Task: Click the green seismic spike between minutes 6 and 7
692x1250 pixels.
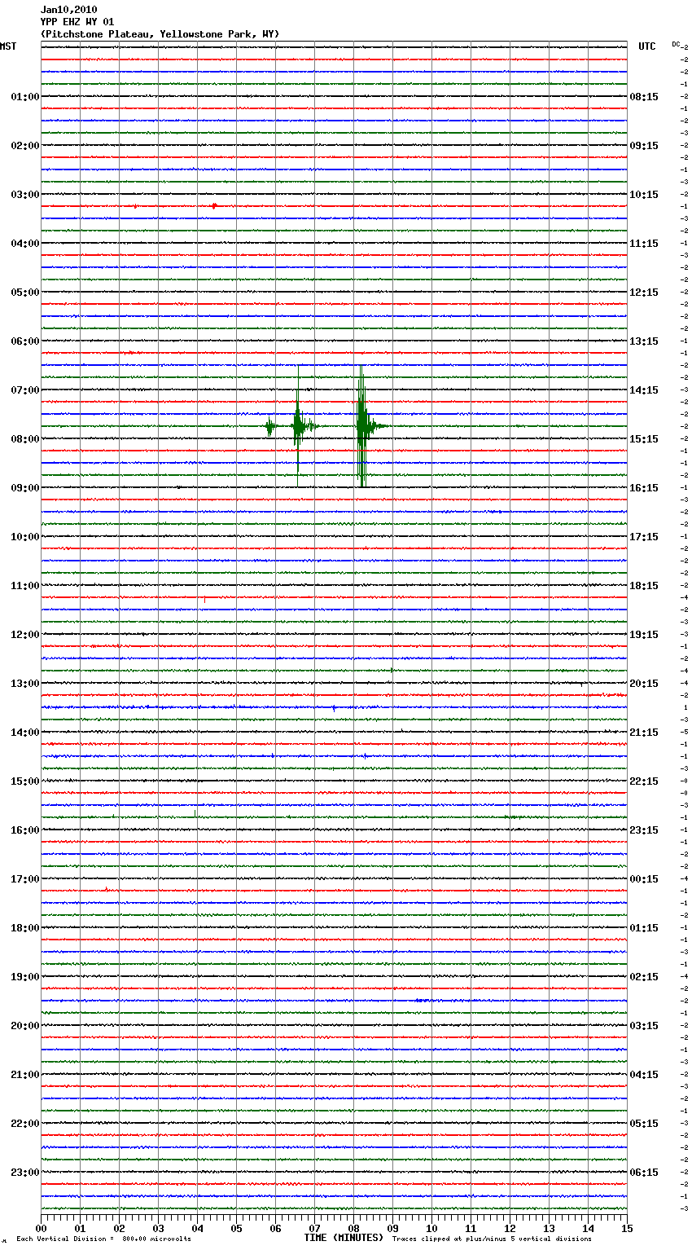Action: 298,425
